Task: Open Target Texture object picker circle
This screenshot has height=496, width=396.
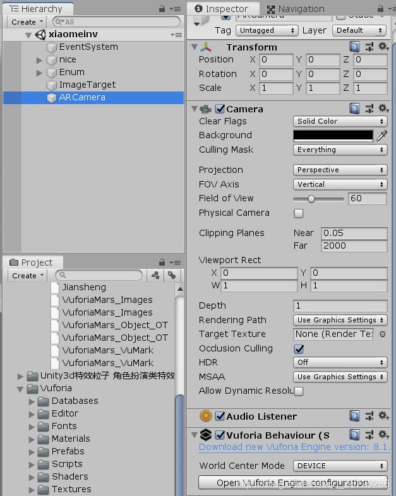Action: 382,334
